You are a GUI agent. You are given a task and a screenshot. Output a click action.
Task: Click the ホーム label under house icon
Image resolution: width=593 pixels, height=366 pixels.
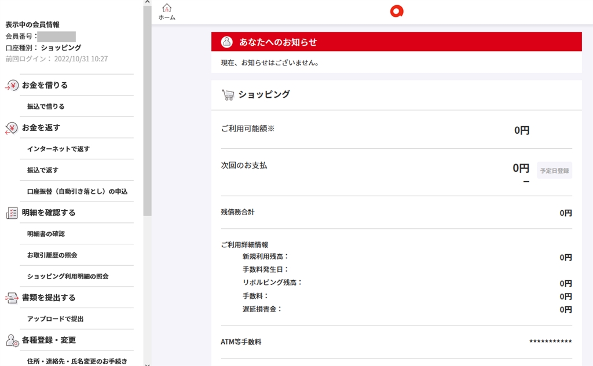(167, 17)
